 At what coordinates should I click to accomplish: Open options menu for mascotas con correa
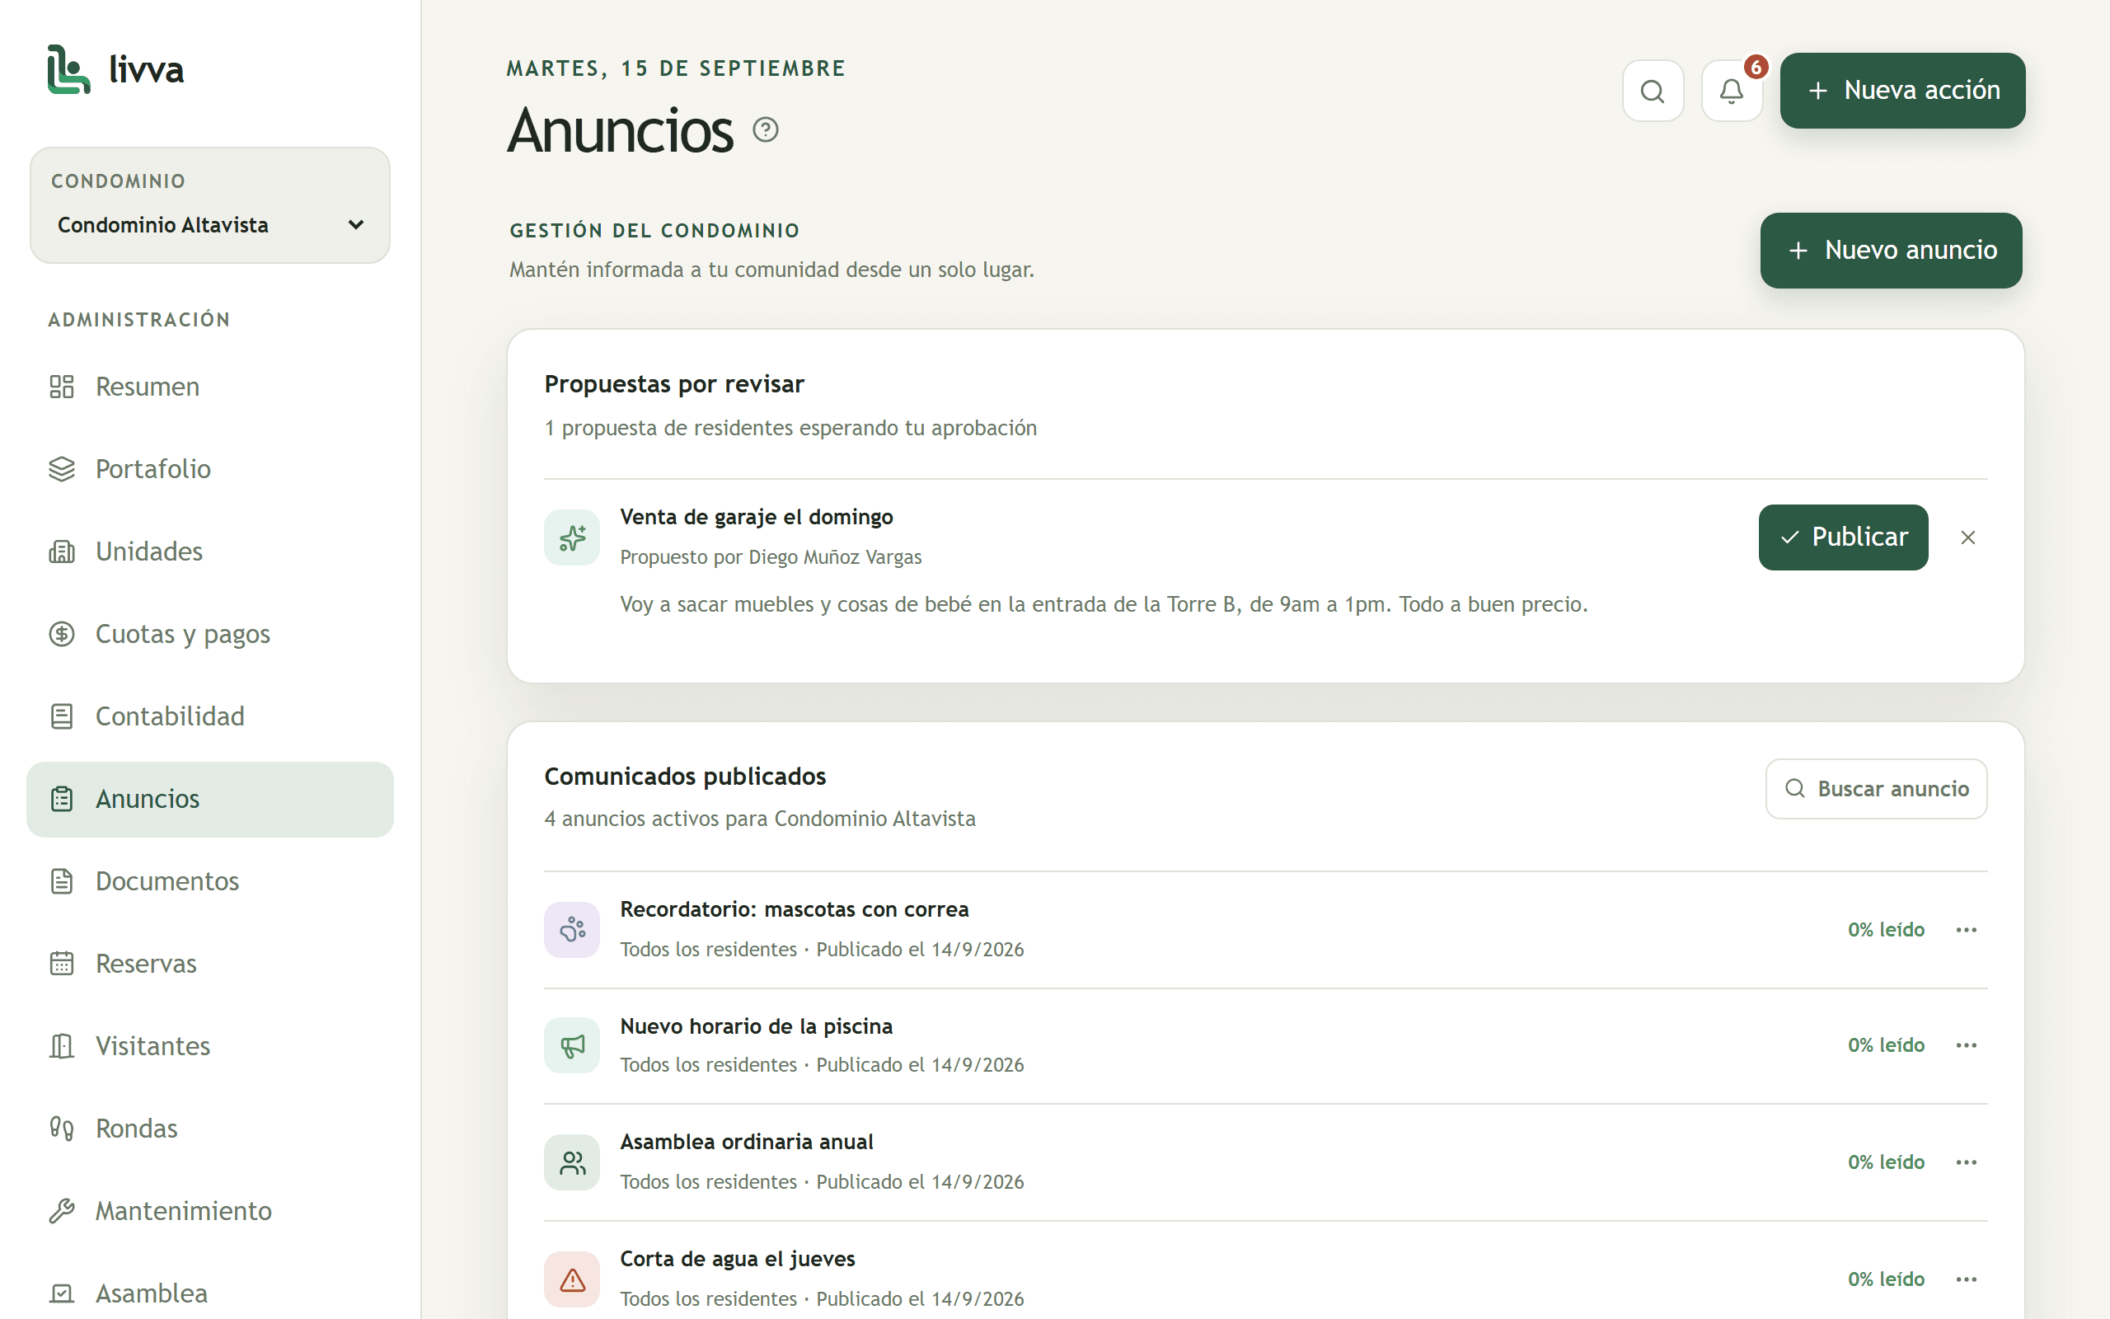[1966, 930]
